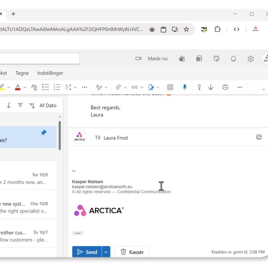Open the attach file dropdown arrow
Image resolution: width=268 pixels, height=268 pixels.
point(125,87)
